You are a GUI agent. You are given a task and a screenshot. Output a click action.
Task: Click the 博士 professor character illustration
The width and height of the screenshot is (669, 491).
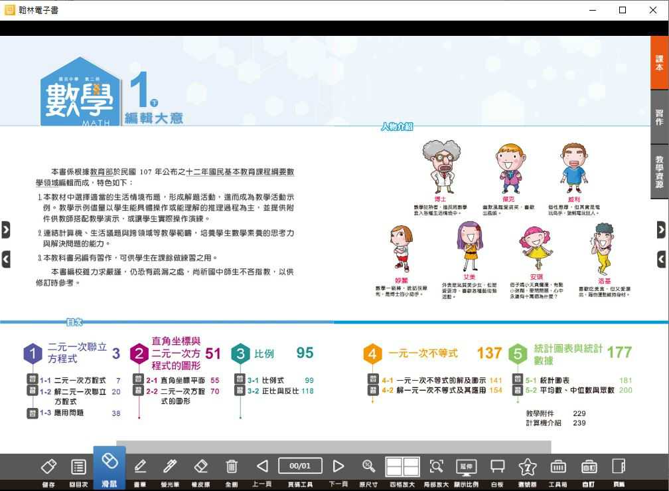pos(441,167)
